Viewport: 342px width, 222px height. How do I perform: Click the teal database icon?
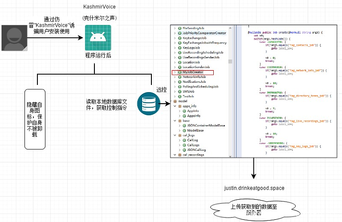(146, 103)
